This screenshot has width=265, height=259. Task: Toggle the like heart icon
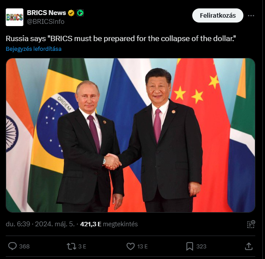[x=131, y=246]
